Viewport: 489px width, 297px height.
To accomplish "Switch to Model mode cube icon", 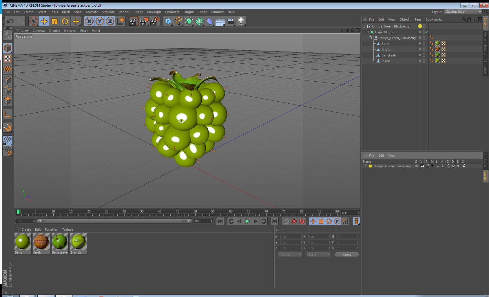I will tap(8, 48).
